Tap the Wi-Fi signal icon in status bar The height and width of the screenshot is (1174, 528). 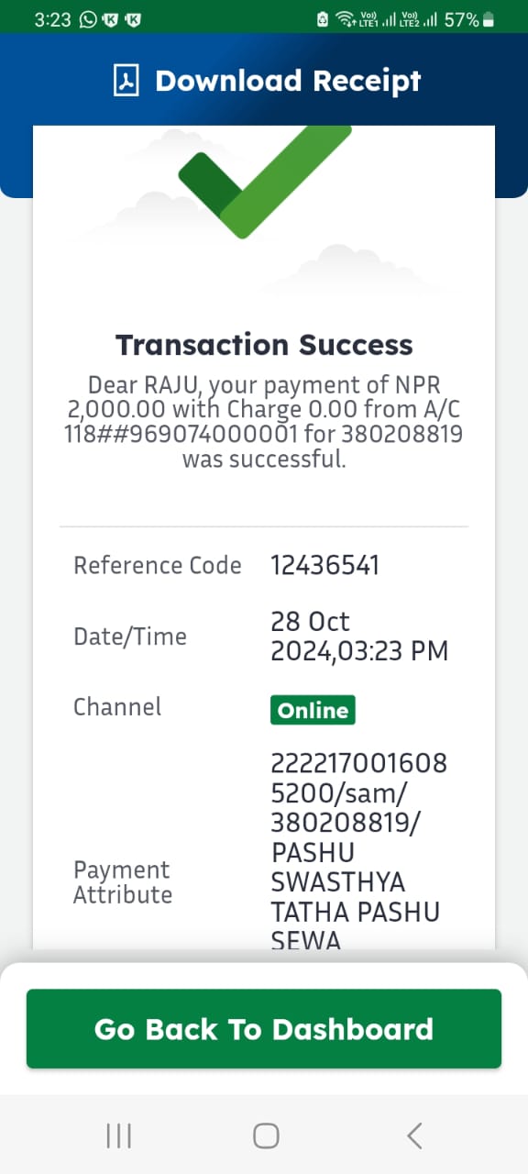346,19
